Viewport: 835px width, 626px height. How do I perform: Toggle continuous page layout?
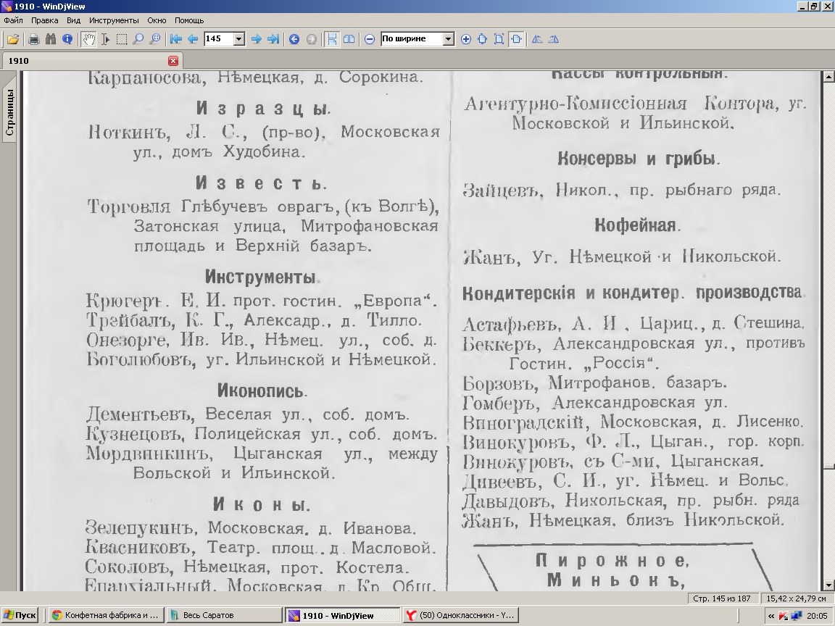pyautogui.click(x=331, y=39)
